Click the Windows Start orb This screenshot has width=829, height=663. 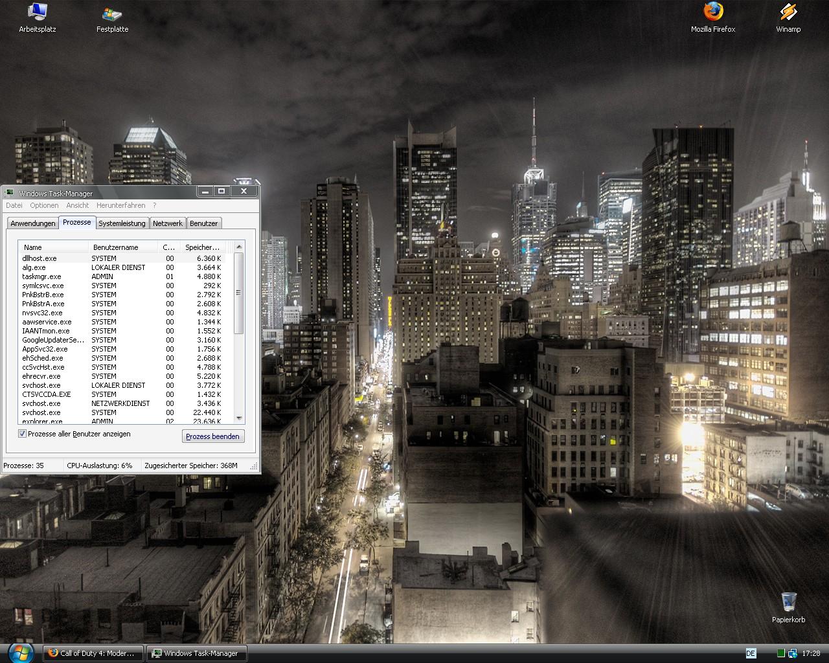tap(21, 653)
